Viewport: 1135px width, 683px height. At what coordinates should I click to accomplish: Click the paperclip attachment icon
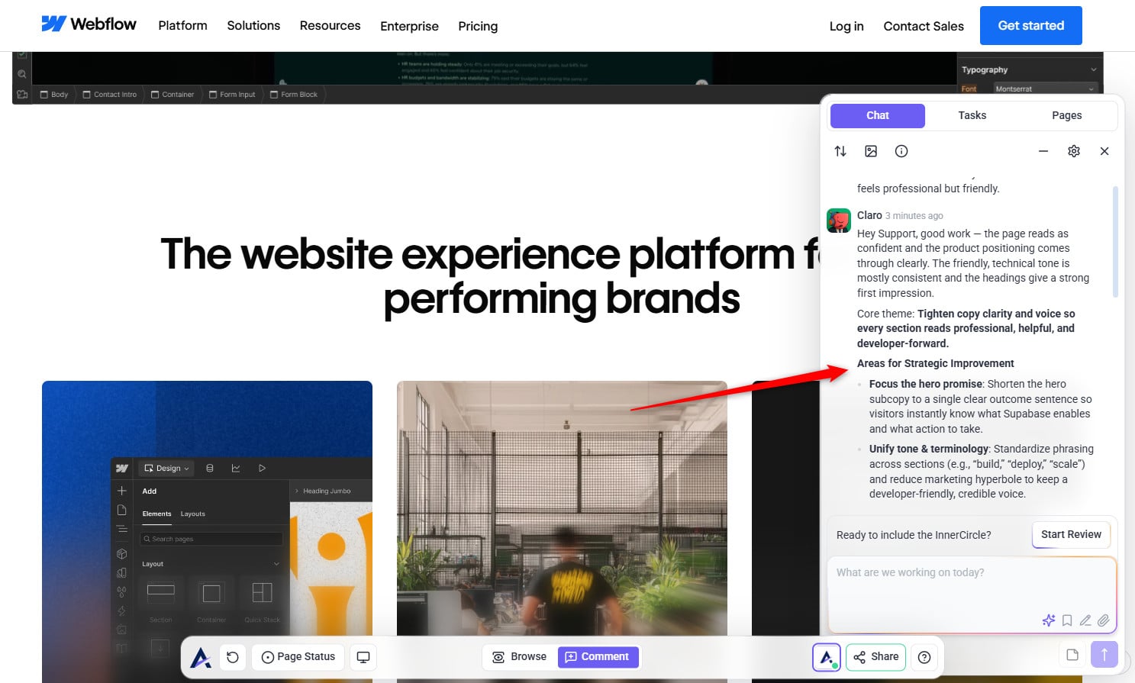pyautogui.click(x=1104, y=620)
